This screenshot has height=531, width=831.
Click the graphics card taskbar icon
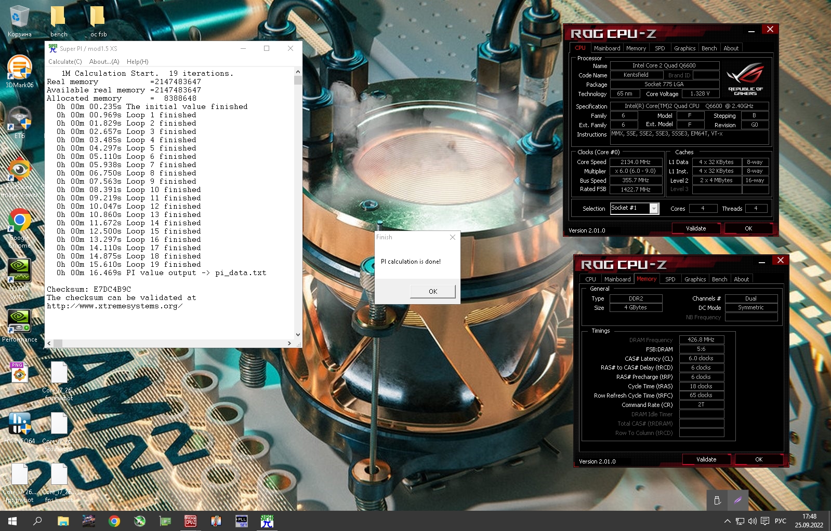(x=165, y=521)
